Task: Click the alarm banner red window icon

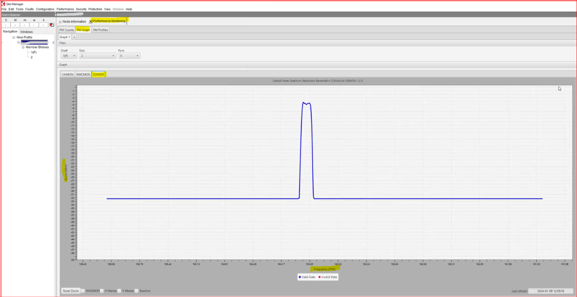Action: (51, 25)
